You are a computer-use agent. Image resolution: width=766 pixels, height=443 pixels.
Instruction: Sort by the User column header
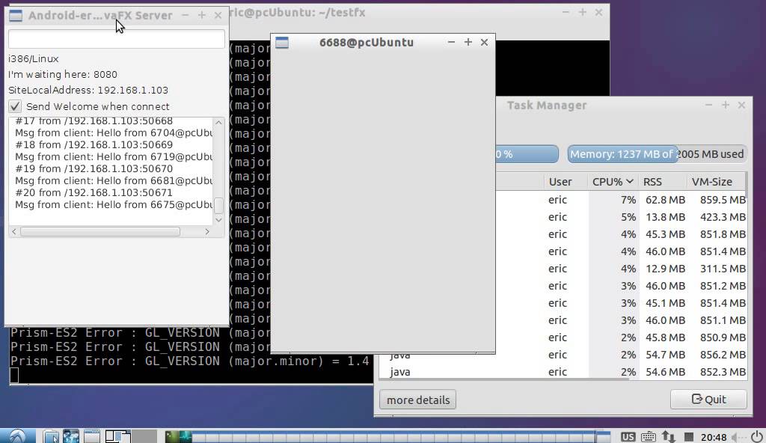coord(566,181)
